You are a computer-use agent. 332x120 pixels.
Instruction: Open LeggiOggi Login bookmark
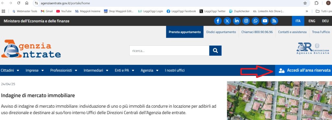[150, 11]
